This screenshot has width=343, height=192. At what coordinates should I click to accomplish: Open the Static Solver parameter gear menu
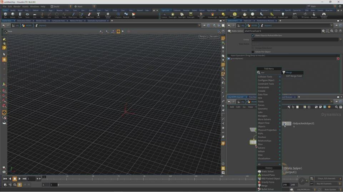[323, 31]
